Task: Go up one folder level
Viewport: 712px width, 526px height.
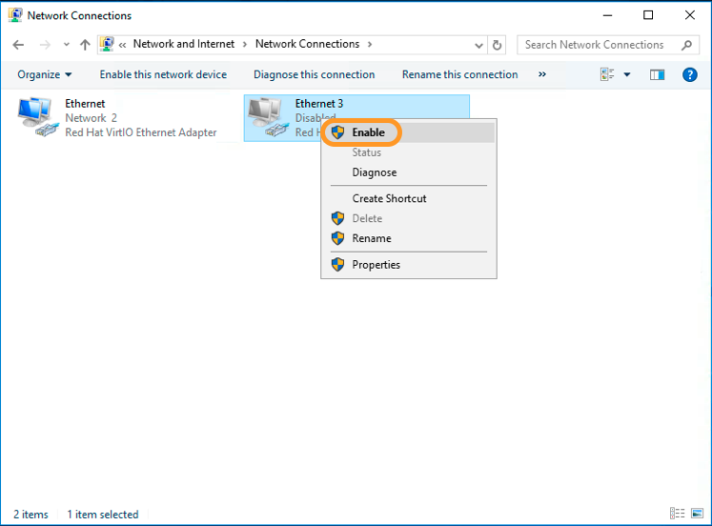Action: [85, 45]
